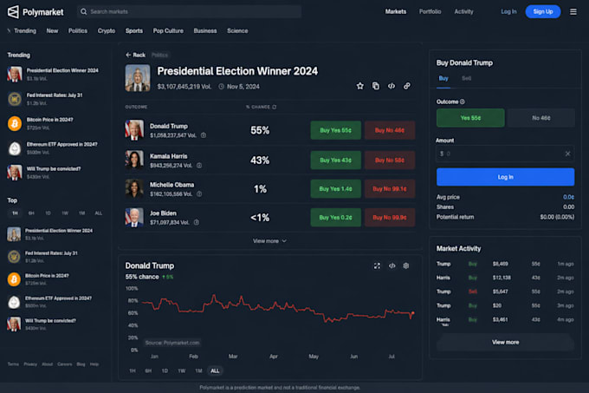Click Log In link in header
This screenshot has width=589, height=393.
click(x=508, y=11)
